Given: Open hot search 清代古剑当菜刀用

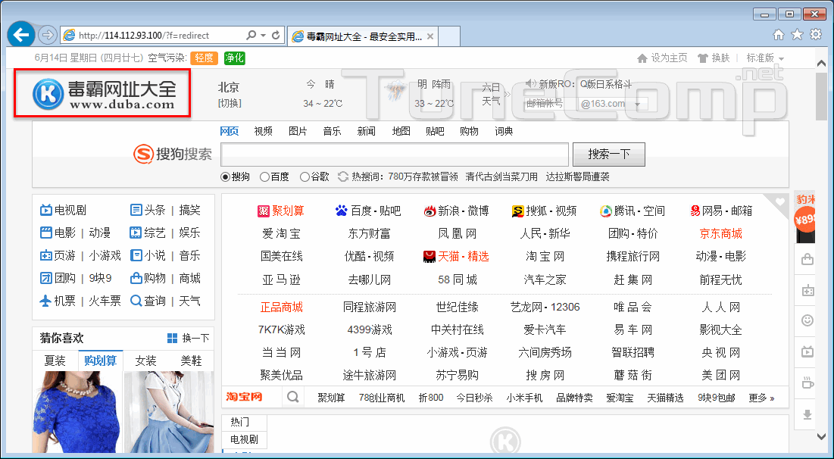Looking at the screenshot, I should pyautogui.click(x=501, y=176).
